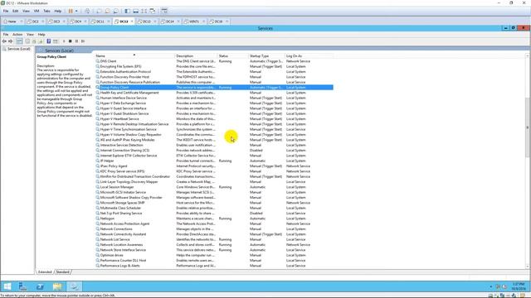Image resolution: width=531 pixels, height=298 pixels.
Task: Select the Encrypting File System (EFS) row
Action: [x=214, y=66]
